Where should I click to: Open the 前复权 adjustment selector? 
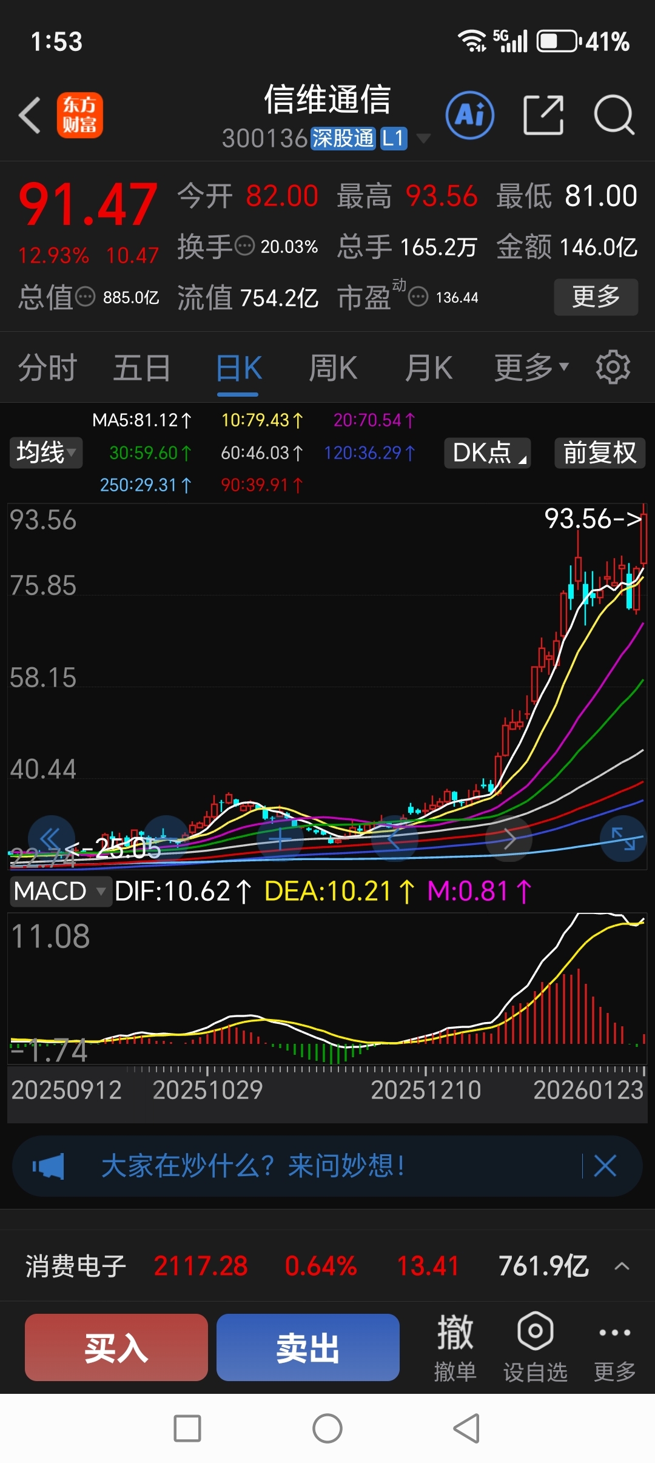[600, 452]
